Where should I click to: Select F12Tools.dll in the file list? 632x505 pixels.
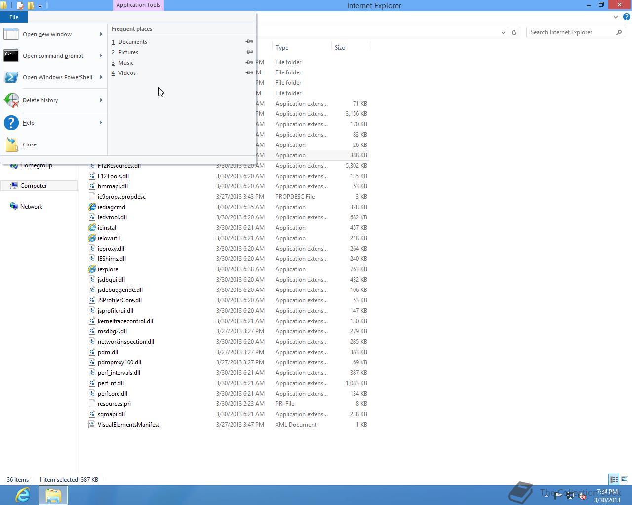[113, 176]
